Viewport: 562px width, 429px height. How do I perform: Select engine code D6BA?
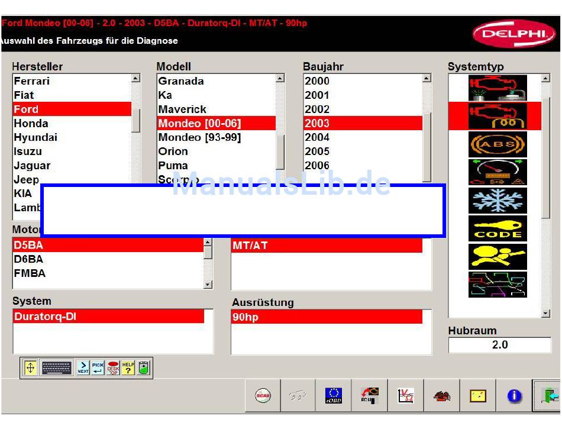tap(108, 259)
